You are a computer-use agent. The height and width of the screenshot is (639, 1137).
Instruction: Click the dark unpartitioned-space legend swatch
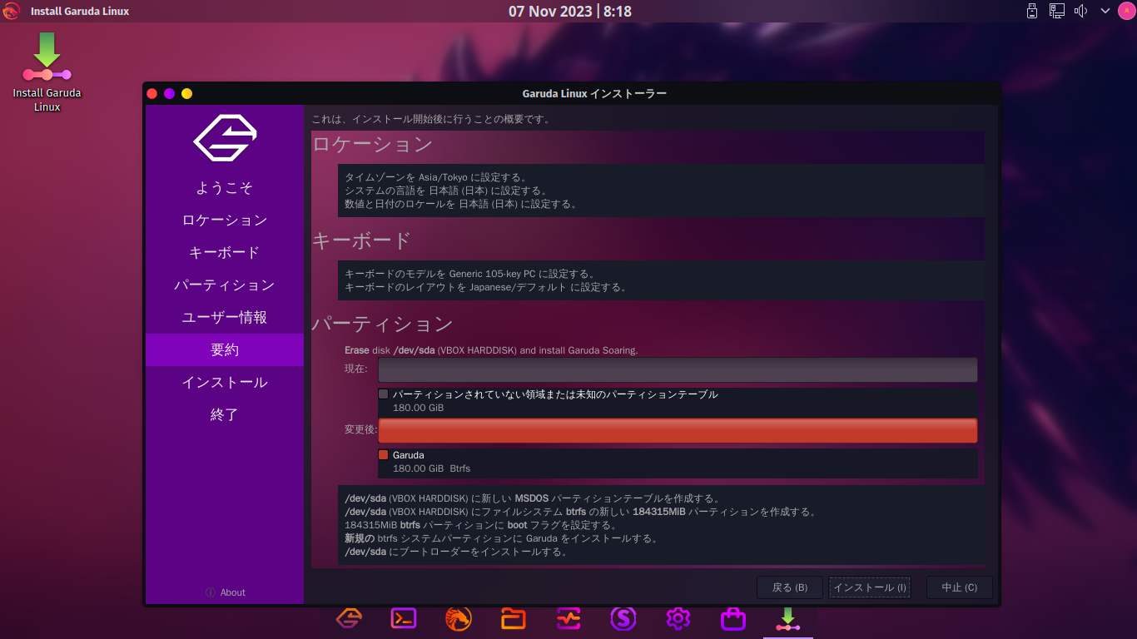(x=384, y=394)
